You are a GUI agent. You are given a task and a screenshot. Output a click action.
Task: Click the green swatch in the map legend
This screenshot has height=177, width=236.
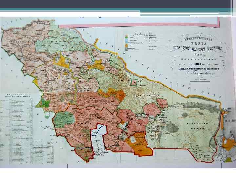pos(126,37)
